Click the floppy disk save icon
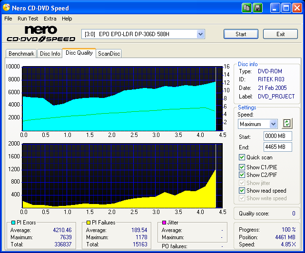Screen dimensions: 305x253 [x=257, y=8]
